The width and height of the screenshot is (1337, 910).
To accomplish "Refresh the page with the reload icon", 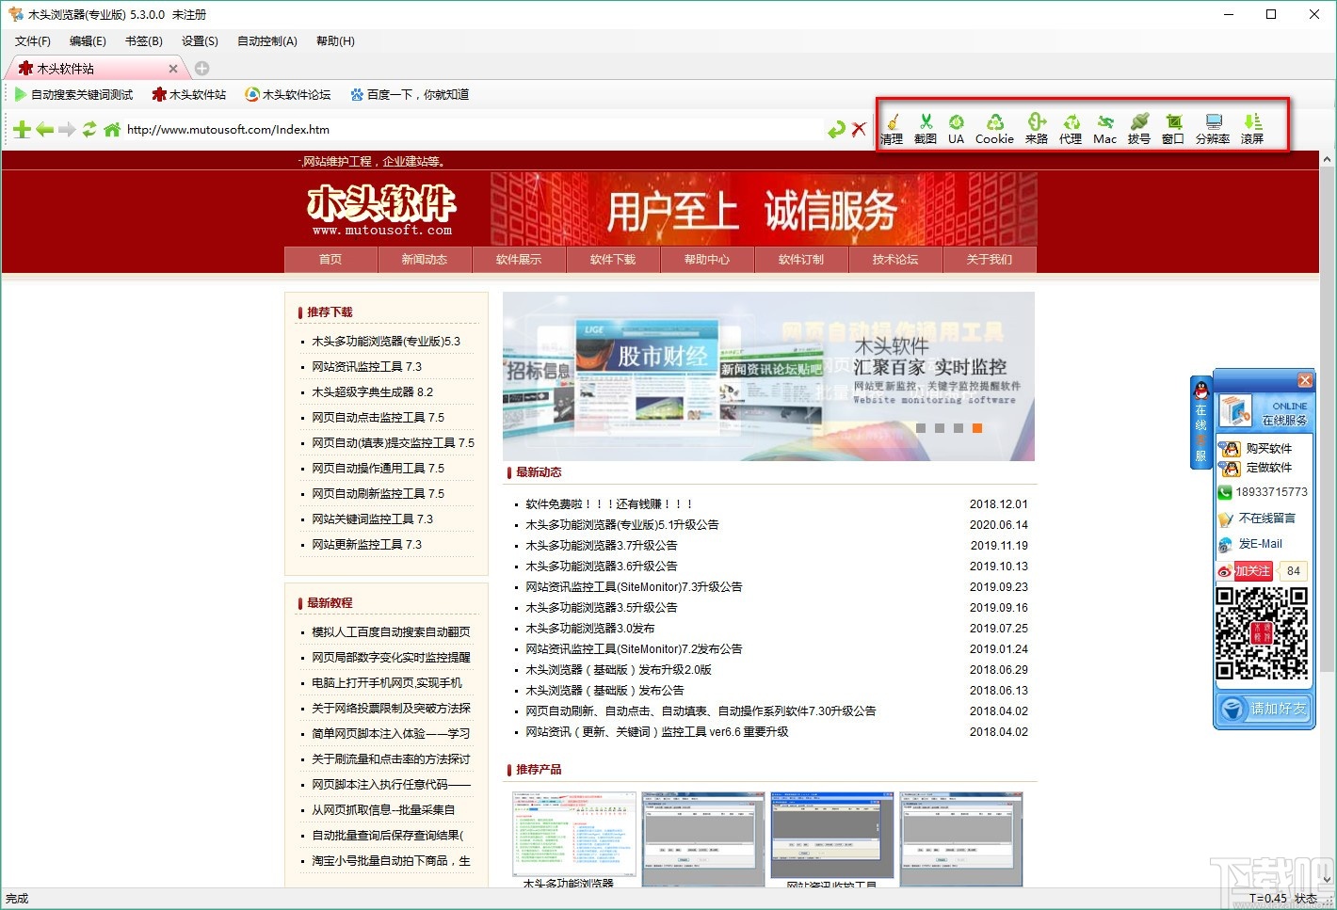I will click(89, 130).
